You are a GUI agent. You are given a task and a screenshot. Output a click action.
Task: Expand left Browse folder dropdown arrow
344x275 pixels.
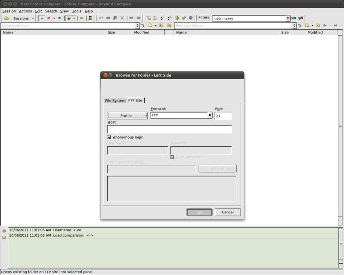coord(156,26)
